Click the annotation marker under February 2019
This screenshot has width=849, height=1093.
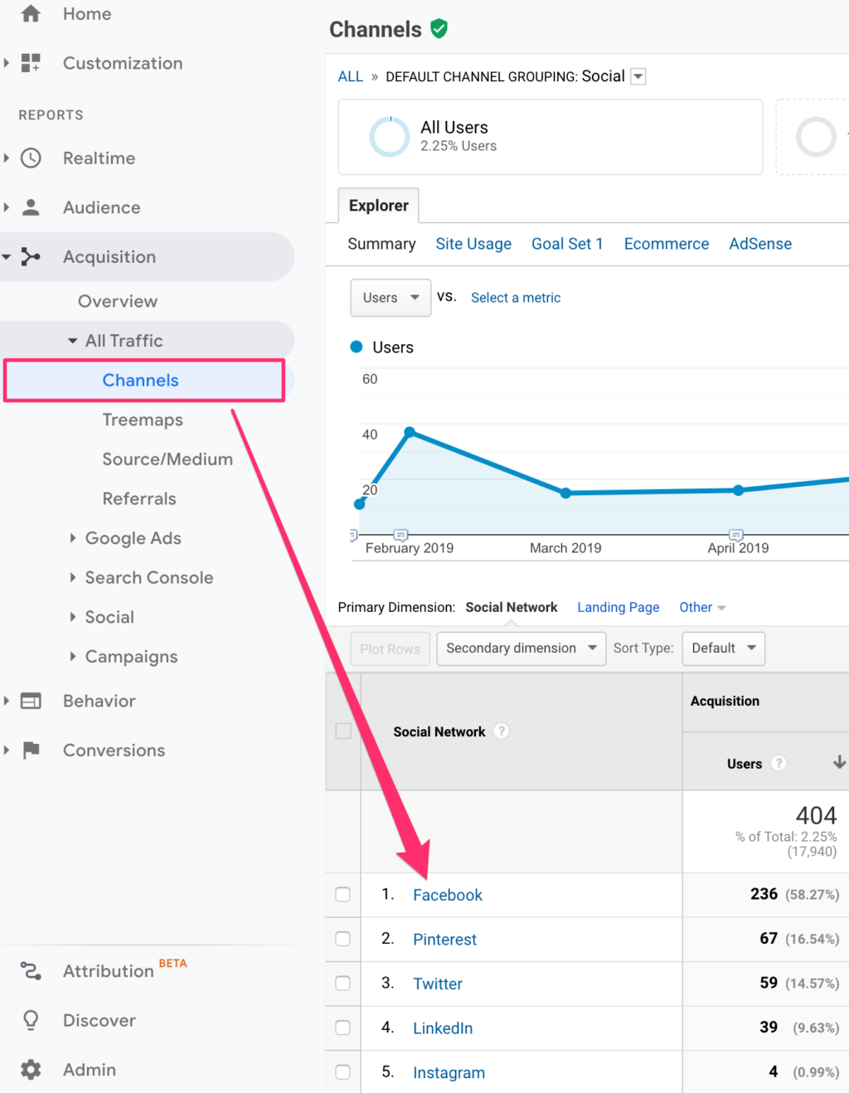pos(400,535)
